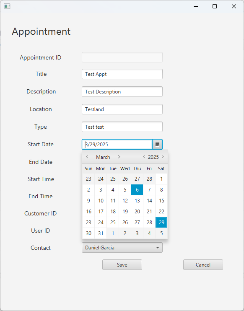Select March 6 in the calendar
Viewport: 244px width, 311px height.
[x=137, y=189]
